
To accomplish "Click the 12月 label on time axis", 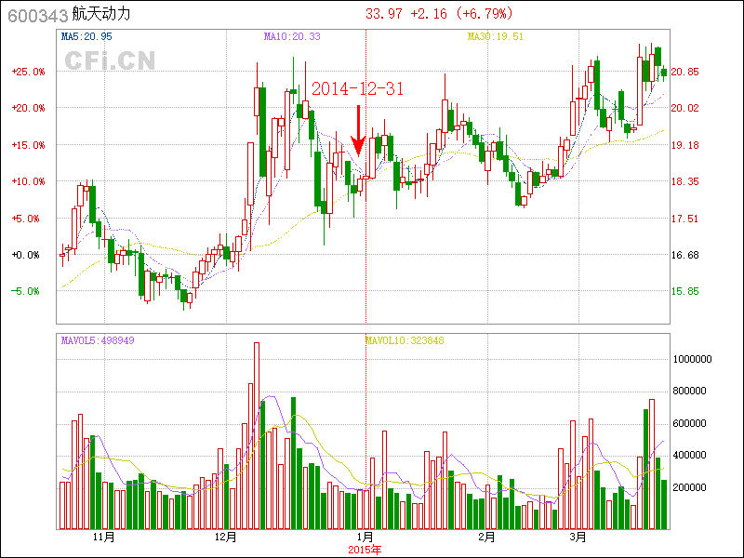I will point(225,538).
